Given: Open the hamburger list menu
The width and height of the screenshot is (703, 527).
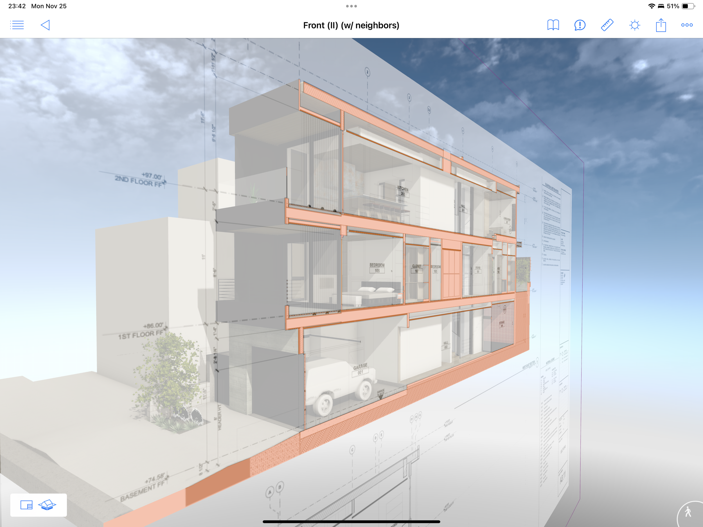Looking at the screenshot, I should click(17, 25).
